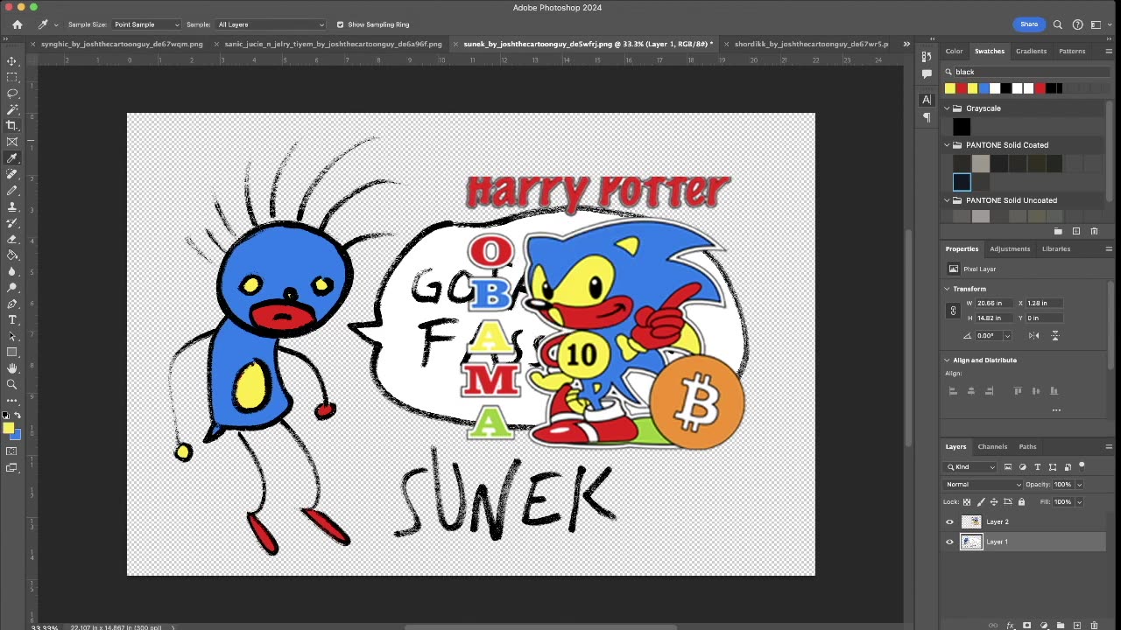Select the Eraser tool

12,239
